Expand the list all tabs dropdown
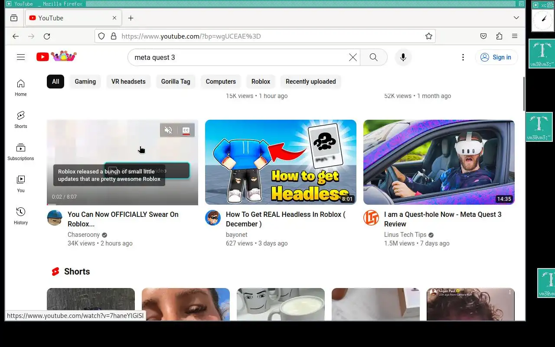555x347 pixels. point(516,18)
